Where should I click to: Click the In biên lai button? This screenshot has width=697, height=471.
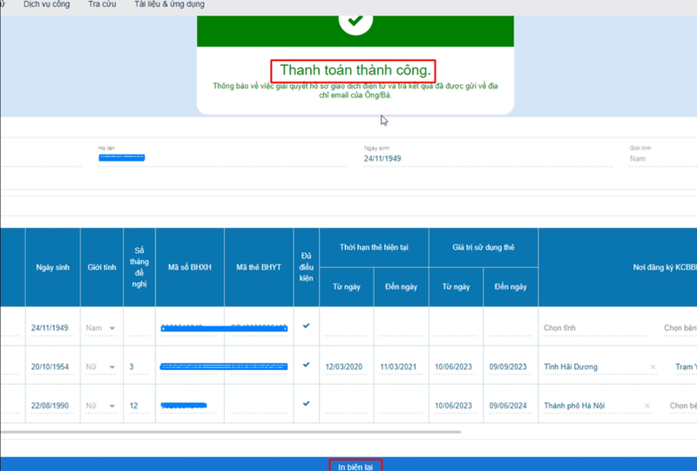[x=355, y=466]
